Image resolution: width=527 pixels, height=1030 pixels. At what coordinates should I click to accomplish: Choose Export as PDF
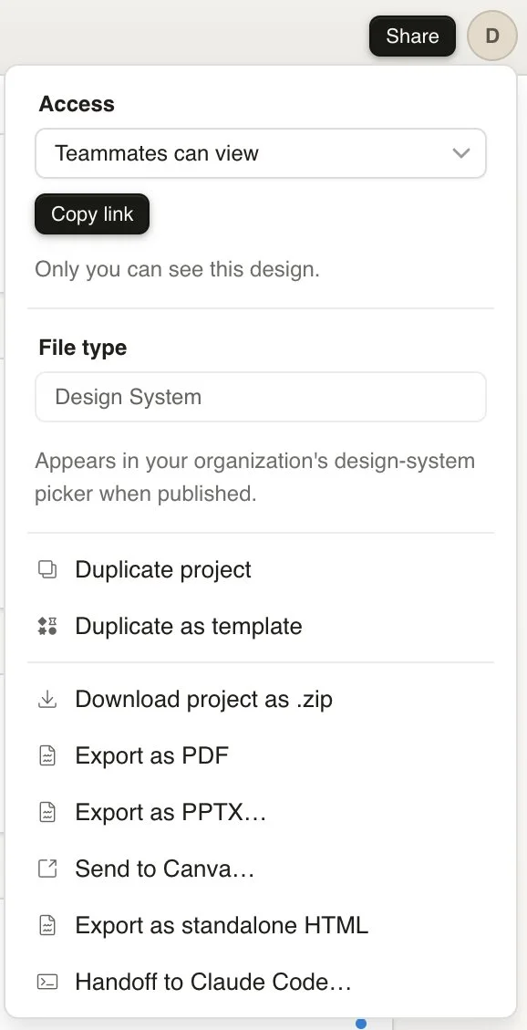coord(151,755)
